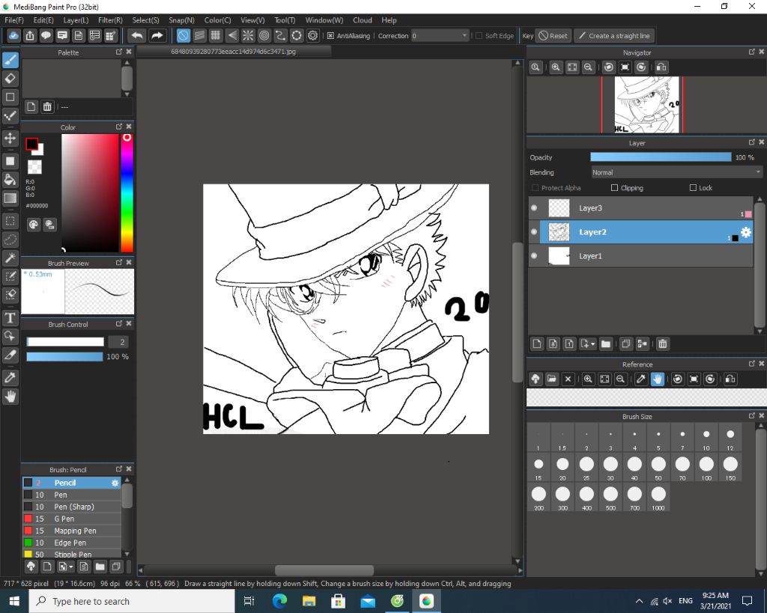Create a new layer in Layer panel
The height and width of the screenshot is (613, 767).
pyautogui.click(x=537, y=344)
